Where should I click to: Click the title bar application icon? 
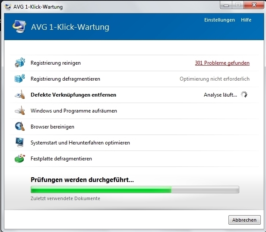[x=8, y=7]
